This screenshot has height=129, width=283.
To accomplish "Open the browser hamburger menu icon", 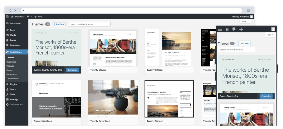I will [x=248, y=11].
